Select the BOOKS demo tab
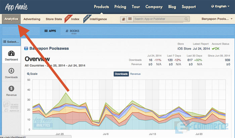235x138 pixels. click(73, 31)
